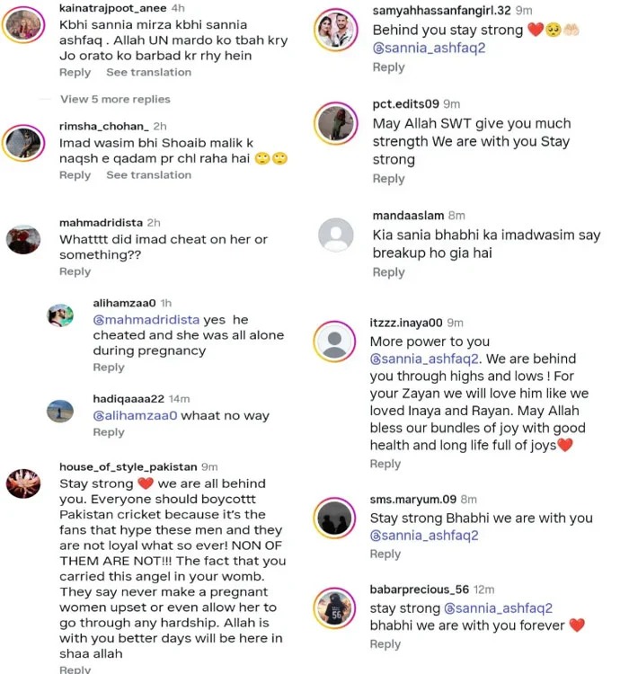Open mahmadridista's profile avatar
Viewport: 629px width, 674px height.
coord(23,238)
